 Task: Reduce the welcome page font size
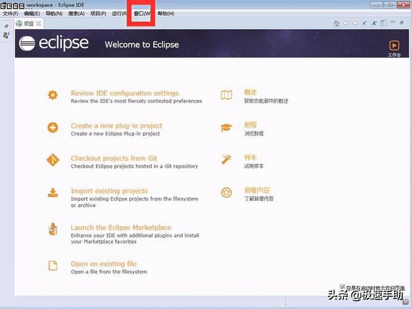click(x=364, y=23)
